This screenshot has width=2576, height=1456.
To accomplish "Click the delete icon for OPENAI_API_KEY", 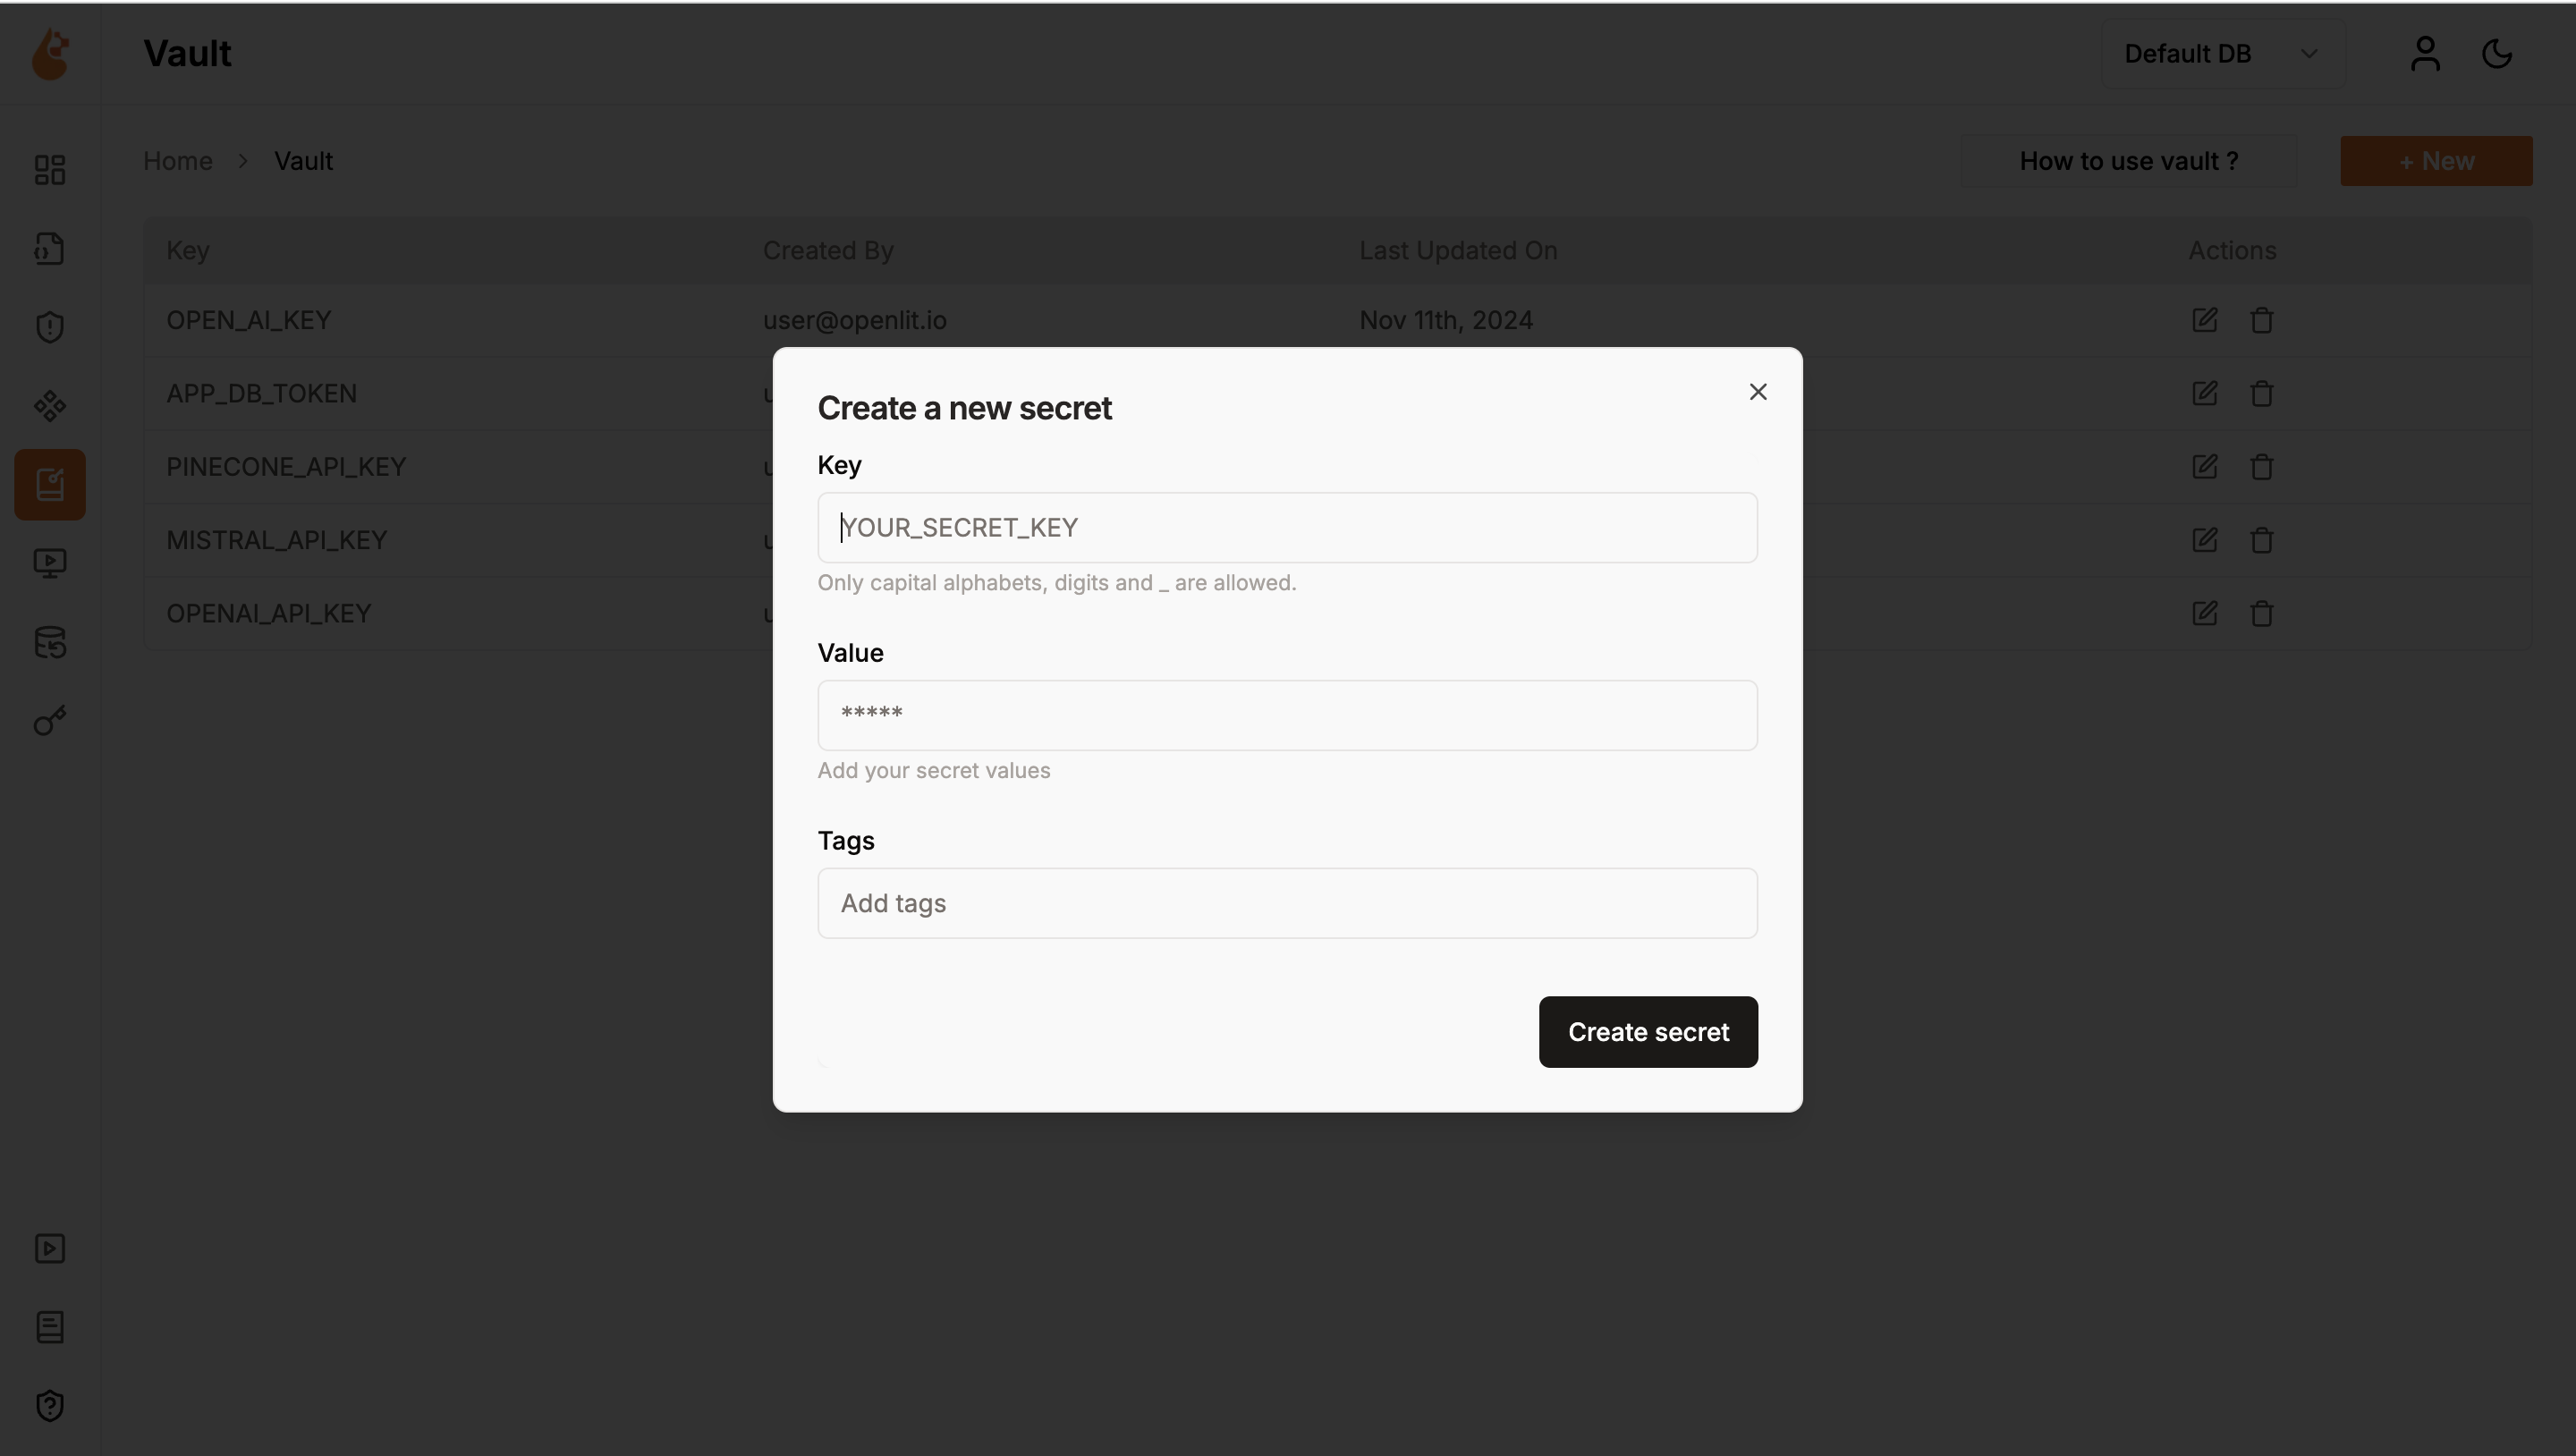I will 2261,612.
